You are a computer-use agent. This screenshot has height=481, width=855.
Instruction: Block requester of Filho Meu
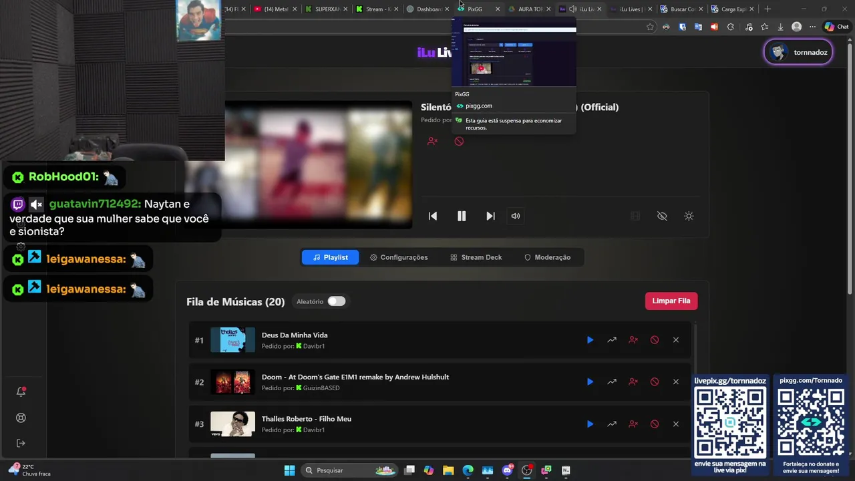633,424
